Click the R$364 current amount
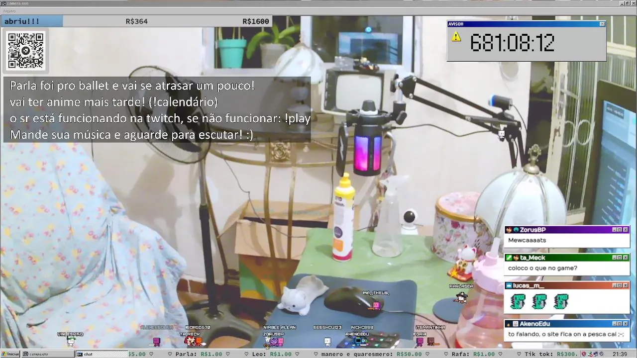Viewport: 637px width, 358px height. 136,21
